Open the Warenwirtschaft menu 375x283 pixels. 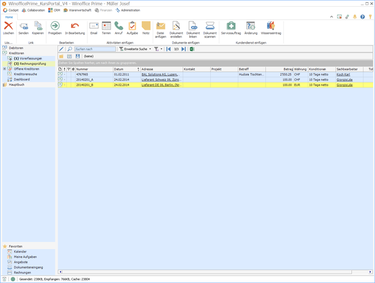coord(77,10)
